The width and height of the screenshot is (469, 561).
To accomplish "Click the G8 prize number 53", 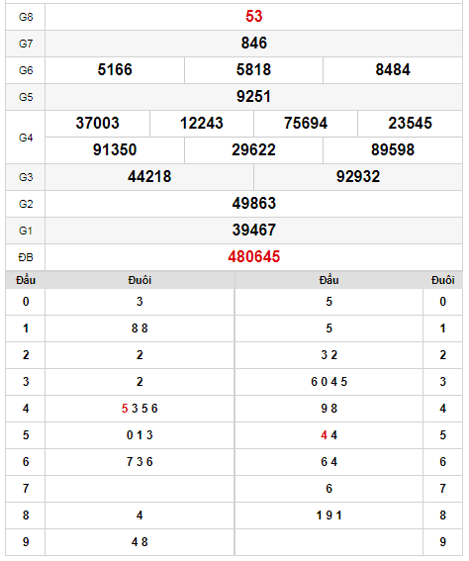I will pos(253,17).
